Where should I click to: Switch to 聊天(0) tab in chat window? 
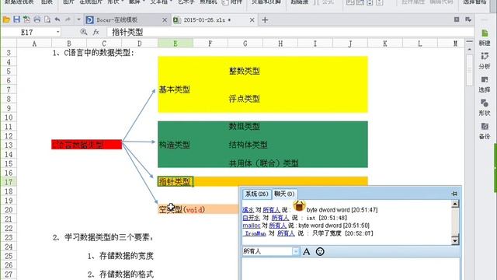pyautogui.click(x=284, y=194)
